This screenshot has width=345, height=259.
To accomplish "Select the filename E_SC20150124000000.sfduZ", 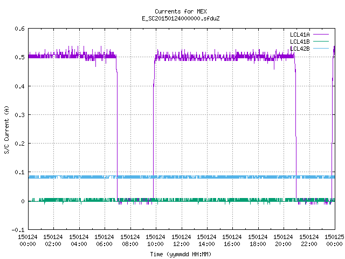I will coord(181,18).
